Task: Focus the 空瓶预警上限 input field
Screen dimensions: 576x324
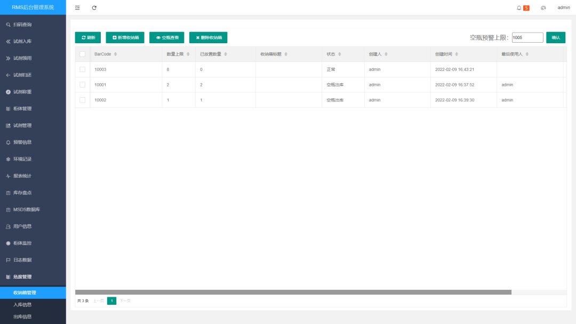Action: click(527, 37)
